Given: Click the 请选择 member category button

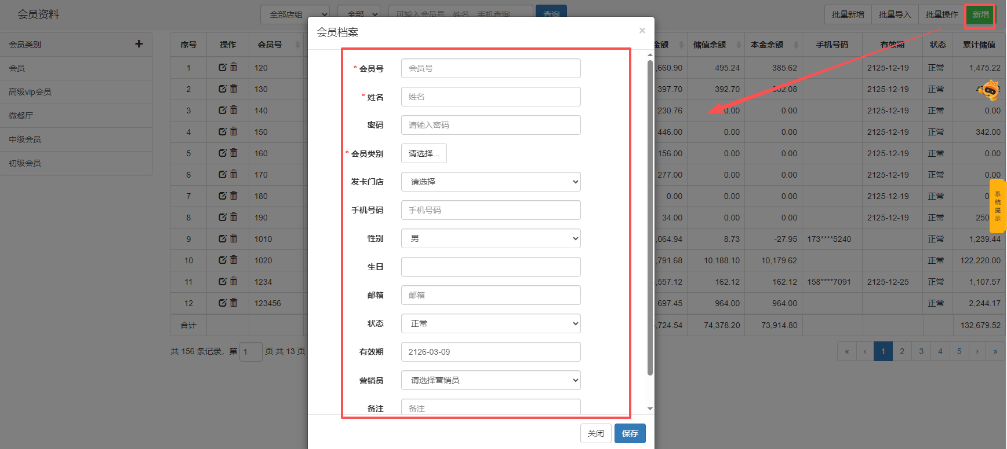Looking at the screenshot, I should (424, 153).
